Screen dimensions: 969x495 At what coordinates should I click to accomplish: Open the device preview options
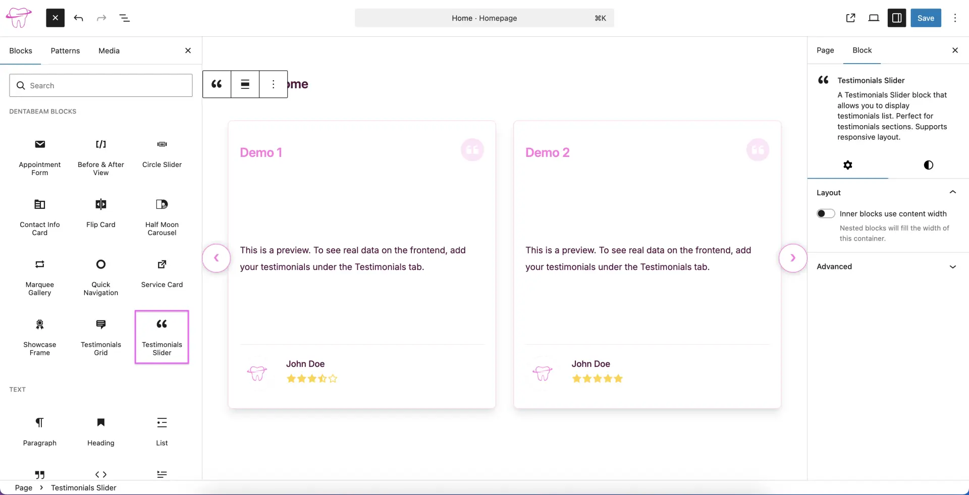tap(874, 18)
